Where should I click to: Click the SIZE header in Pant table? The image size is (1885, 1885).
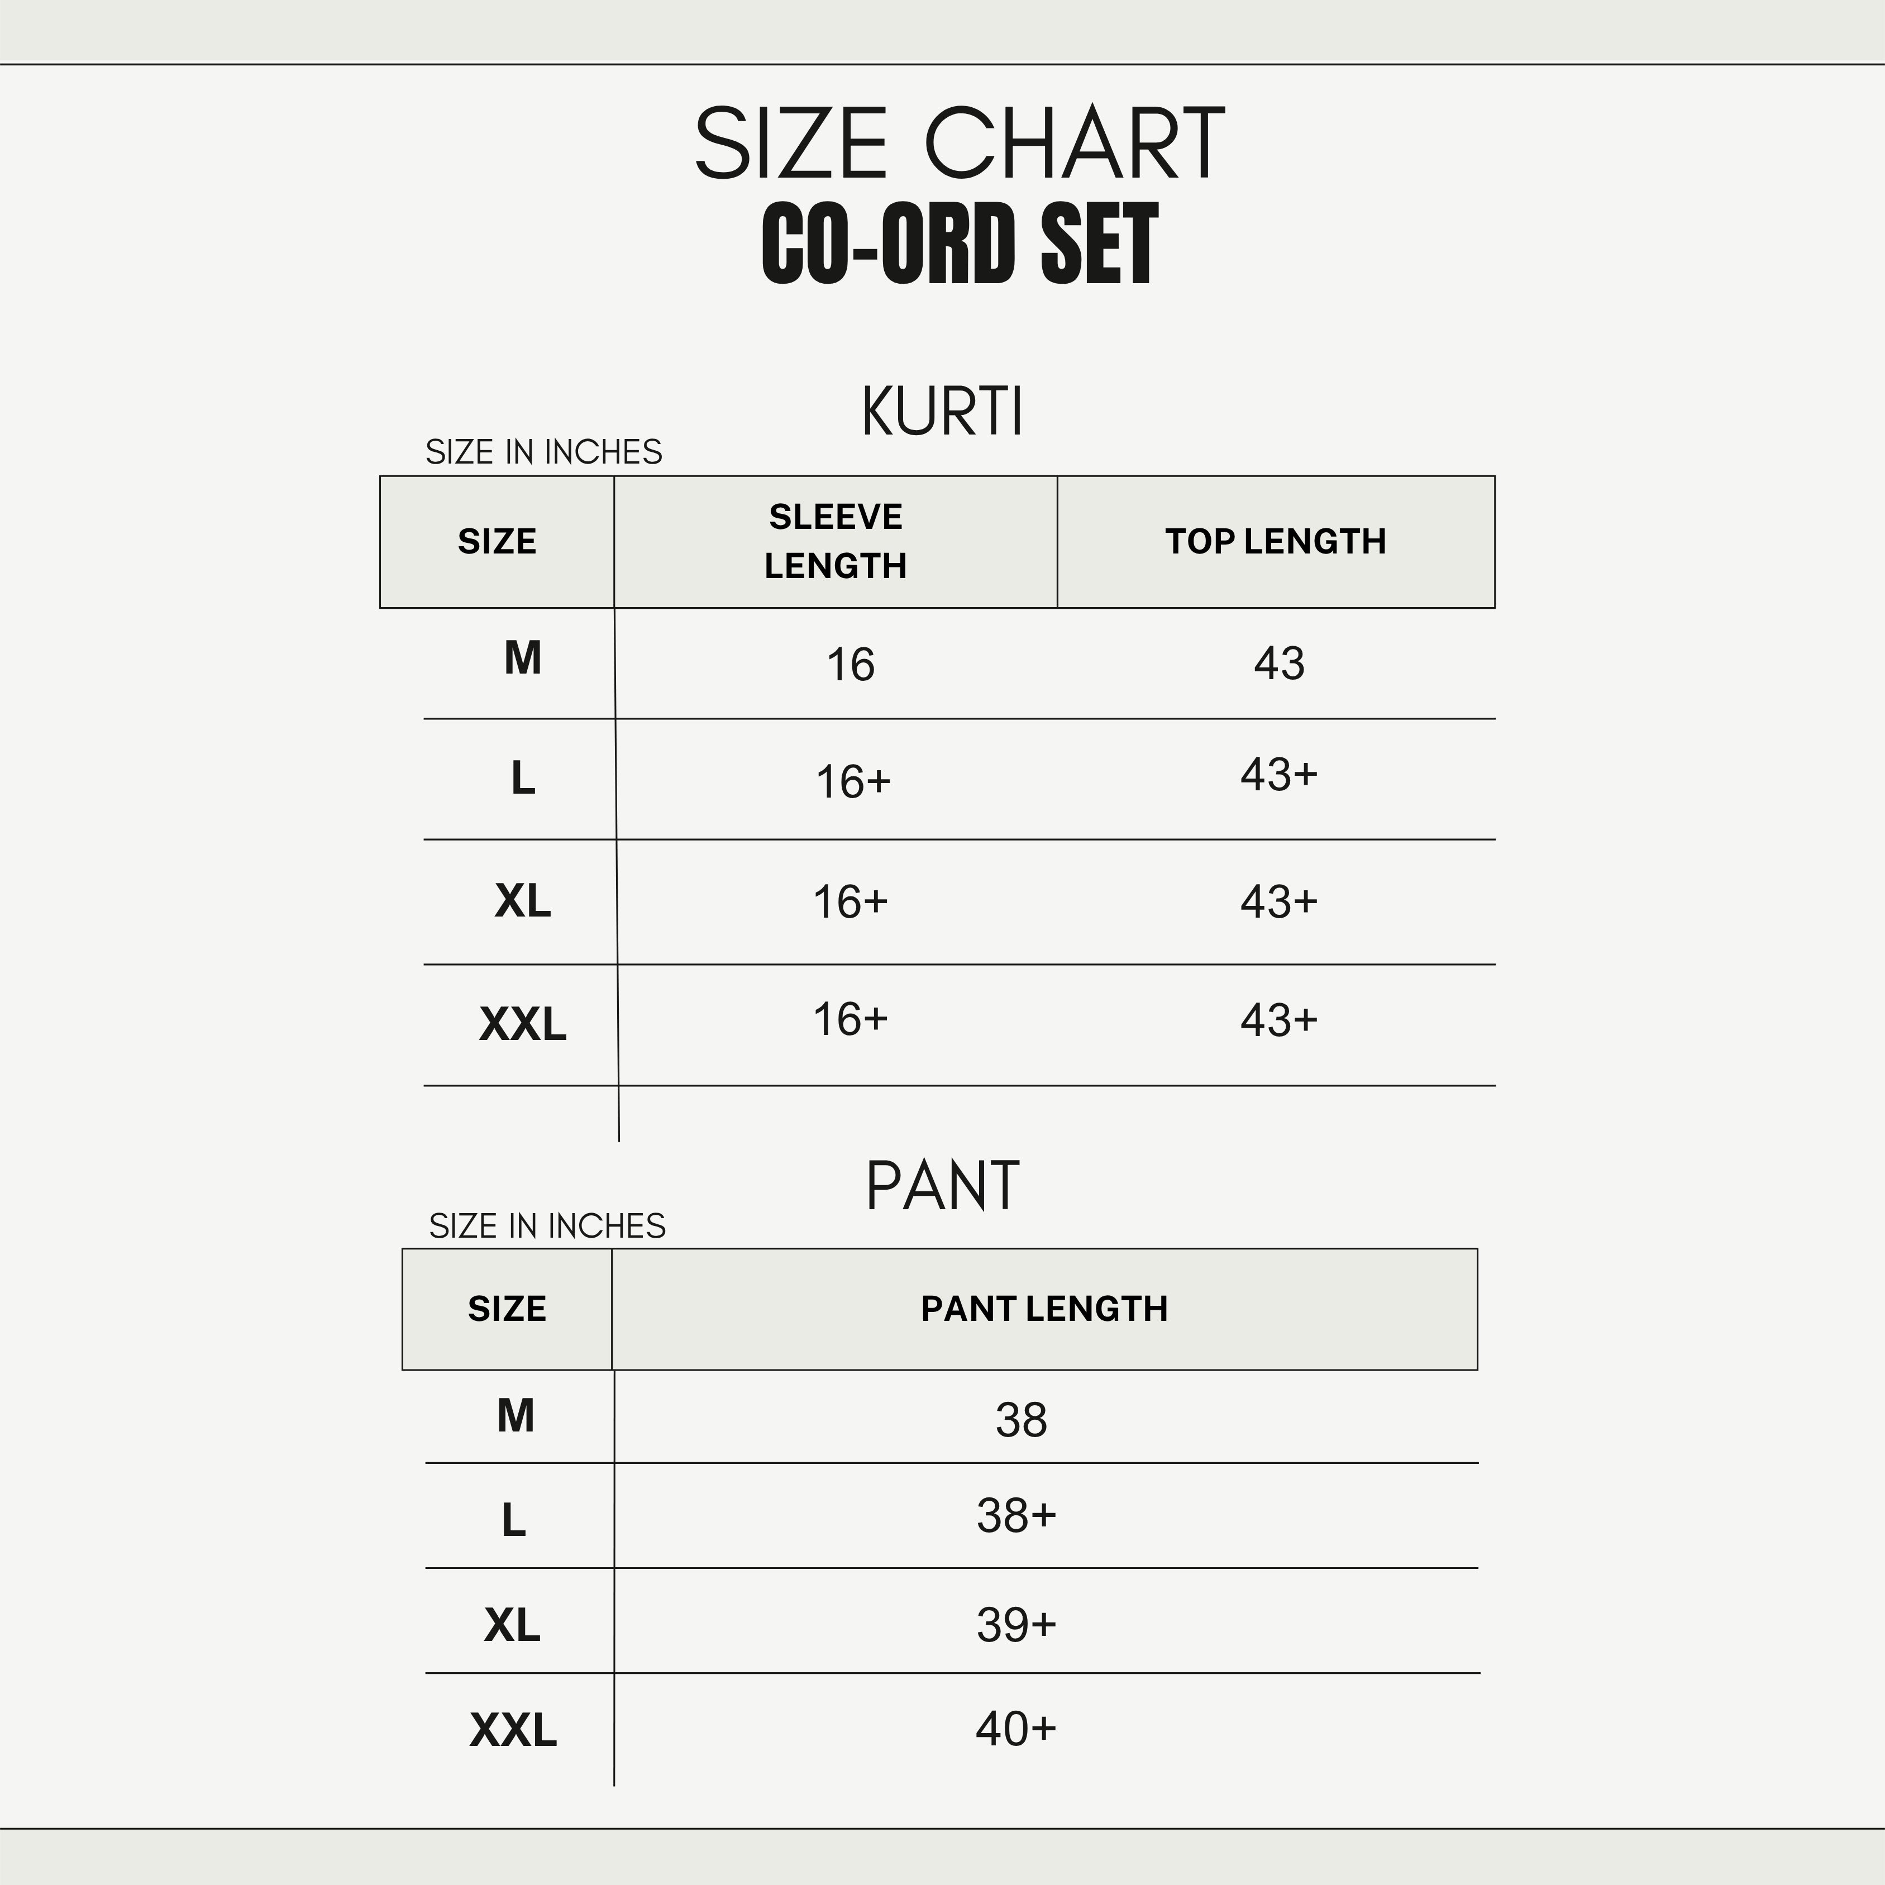(507, 1309)
